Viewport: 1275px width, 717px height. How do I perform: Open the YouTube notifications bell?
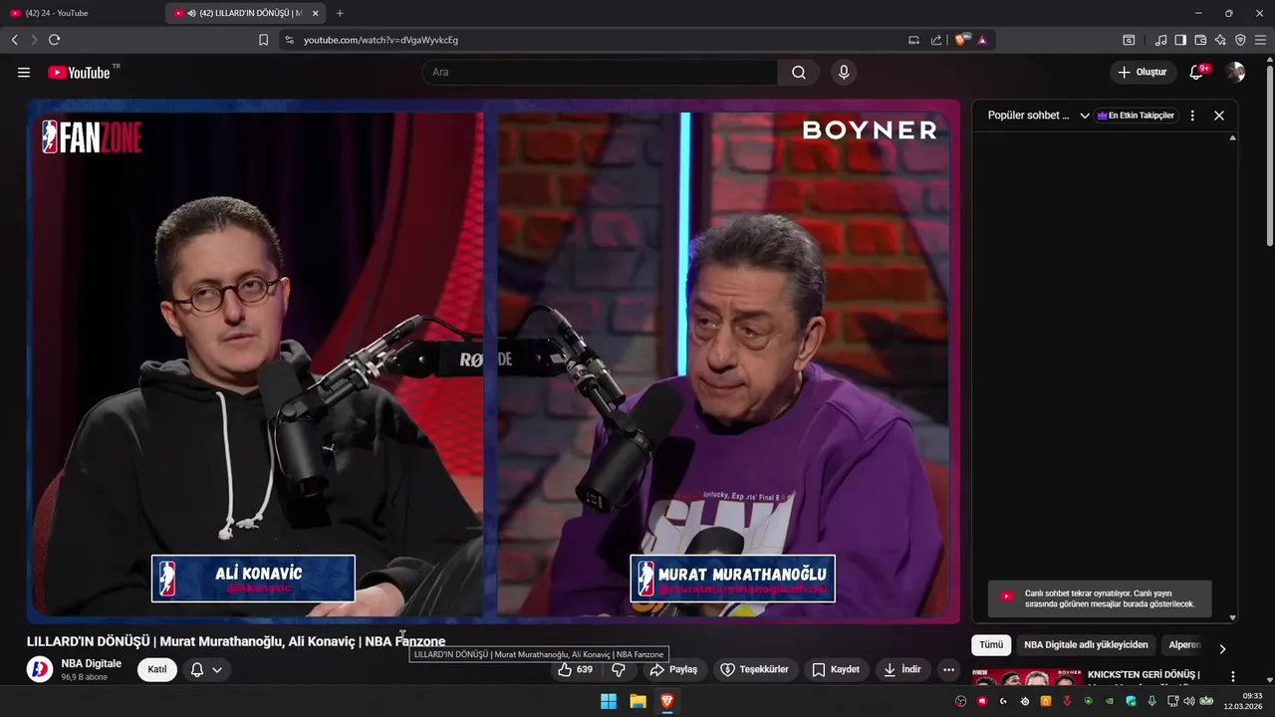1197,72
